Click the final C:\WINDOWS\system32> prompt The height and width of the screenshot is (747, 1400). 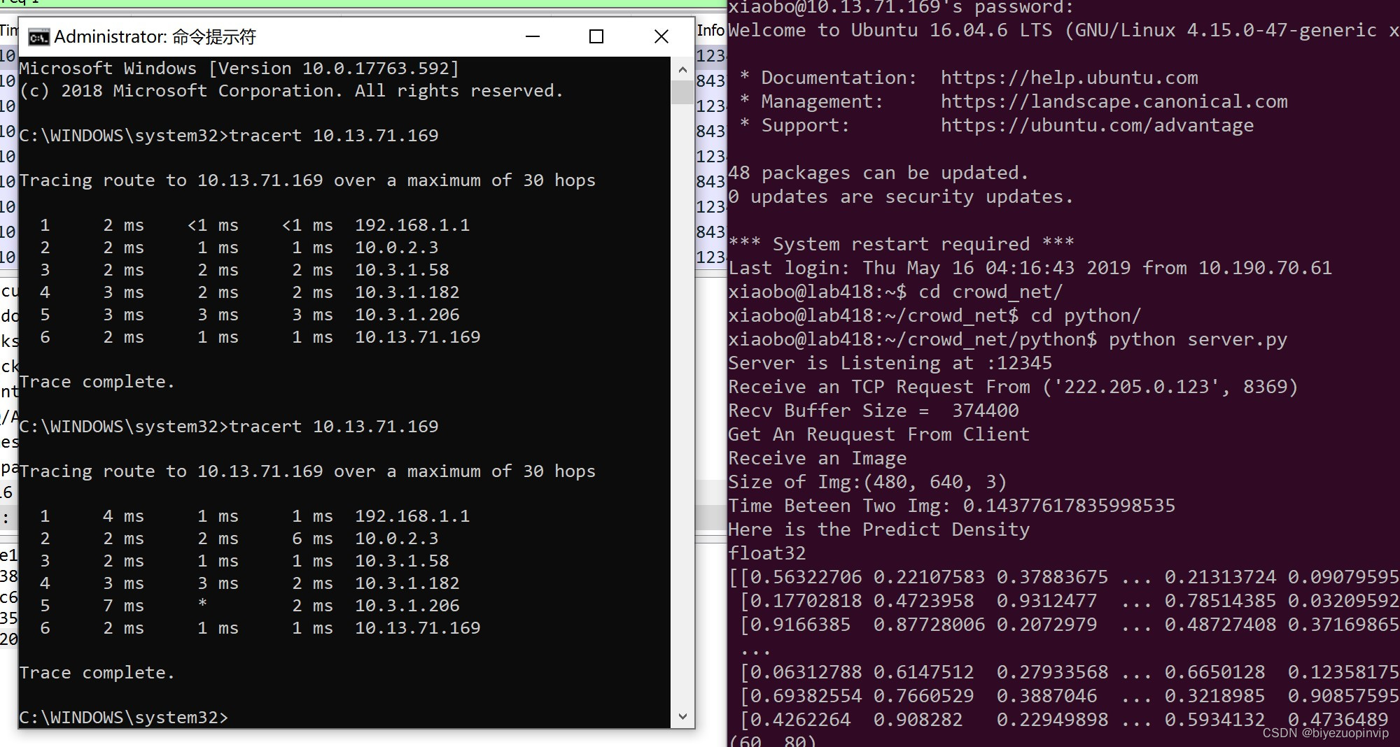(124, 717)
